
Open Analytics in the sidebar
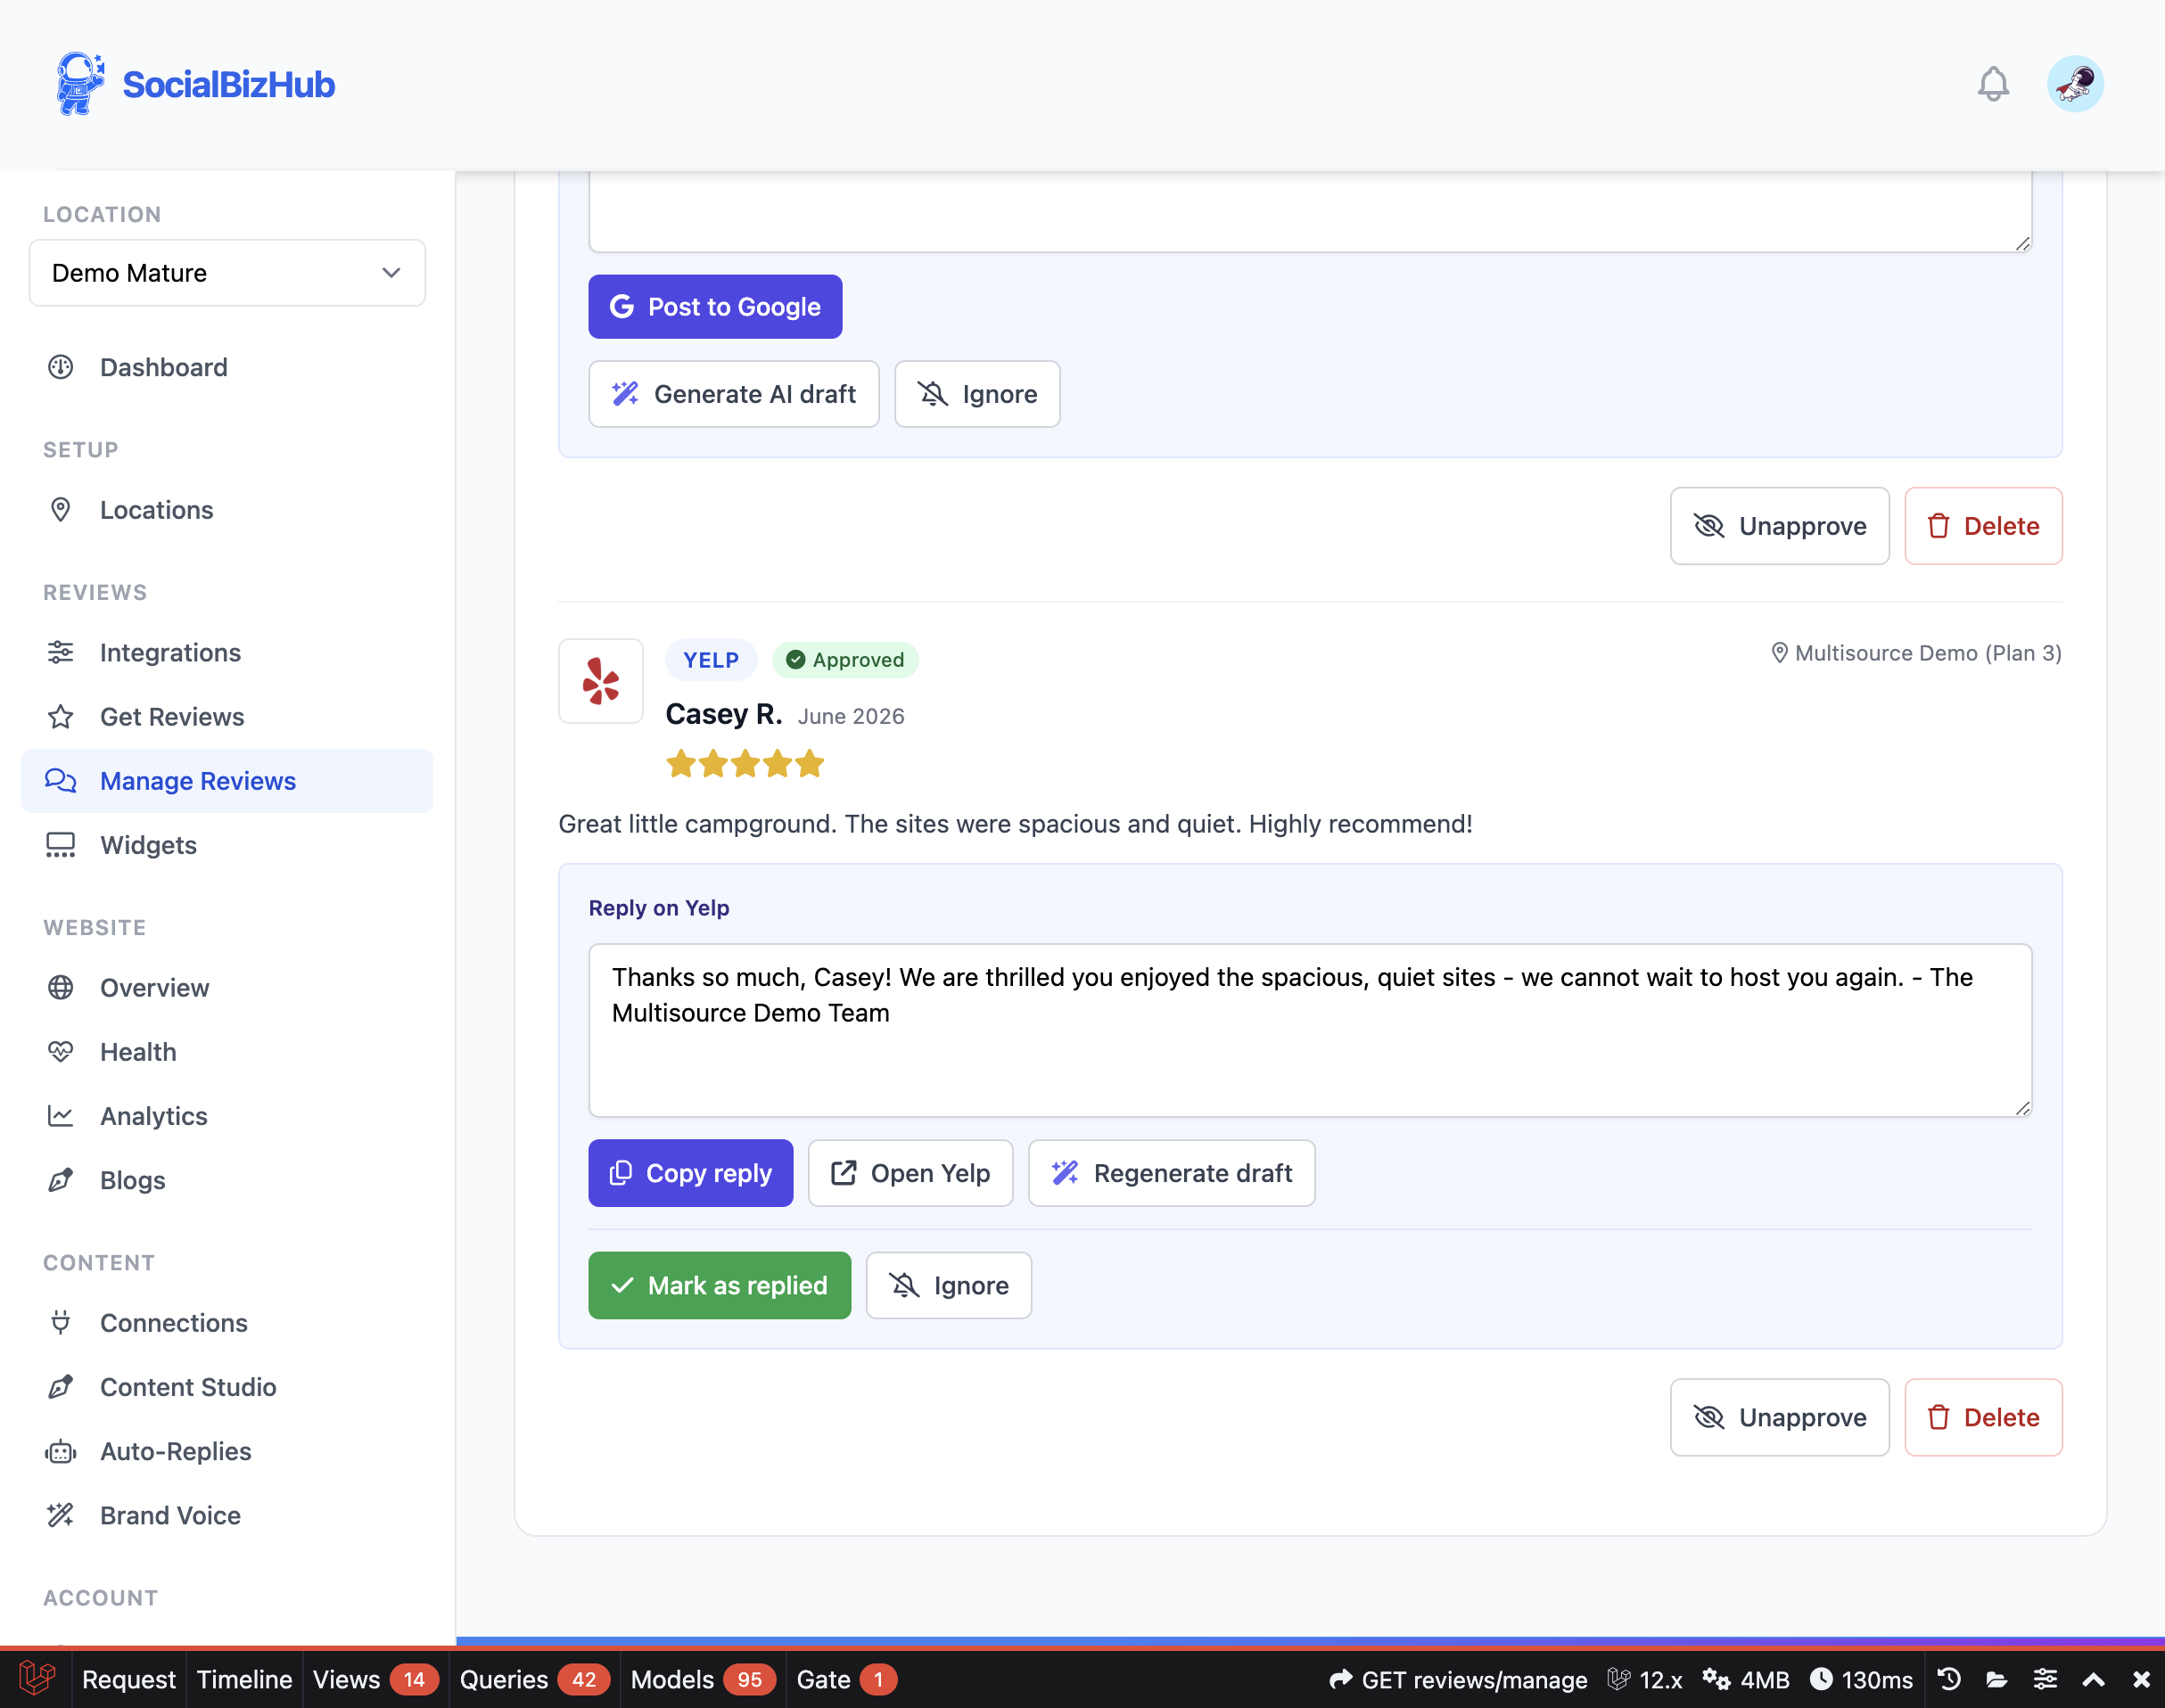point(227,1116)
